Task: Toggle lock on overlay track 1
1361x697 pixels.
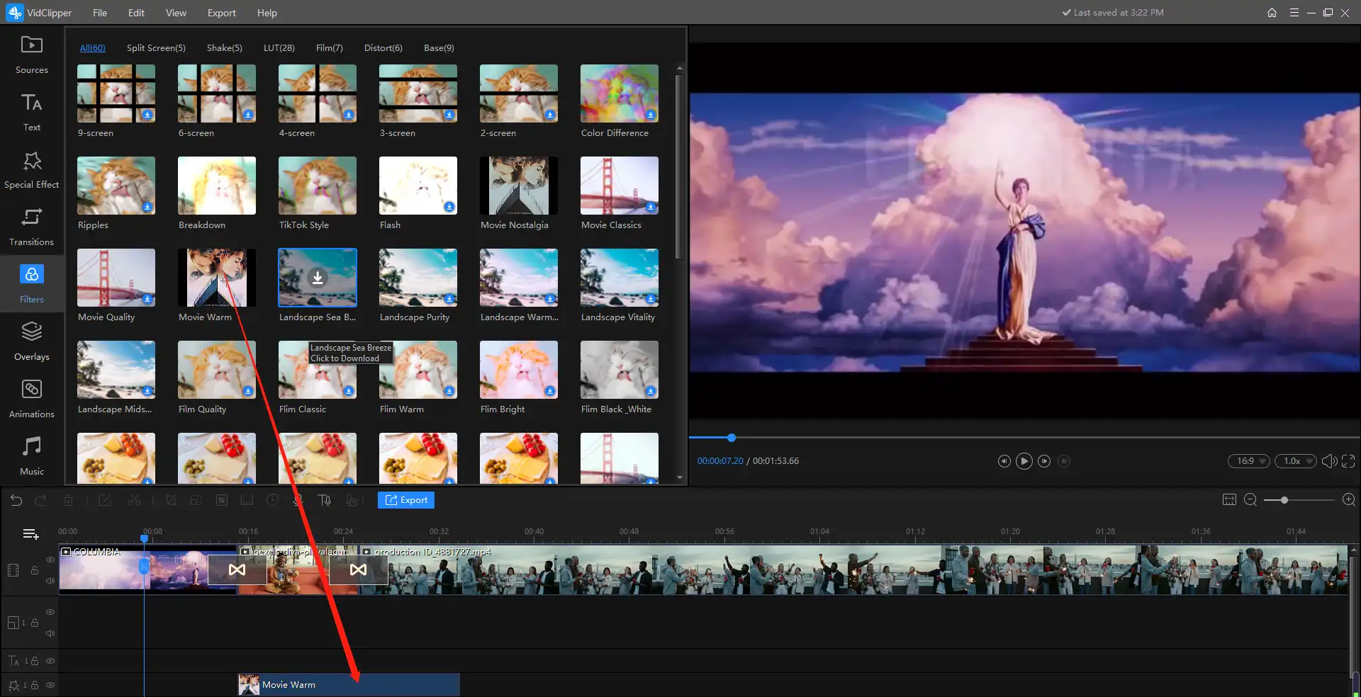Action: click(34, 623)
